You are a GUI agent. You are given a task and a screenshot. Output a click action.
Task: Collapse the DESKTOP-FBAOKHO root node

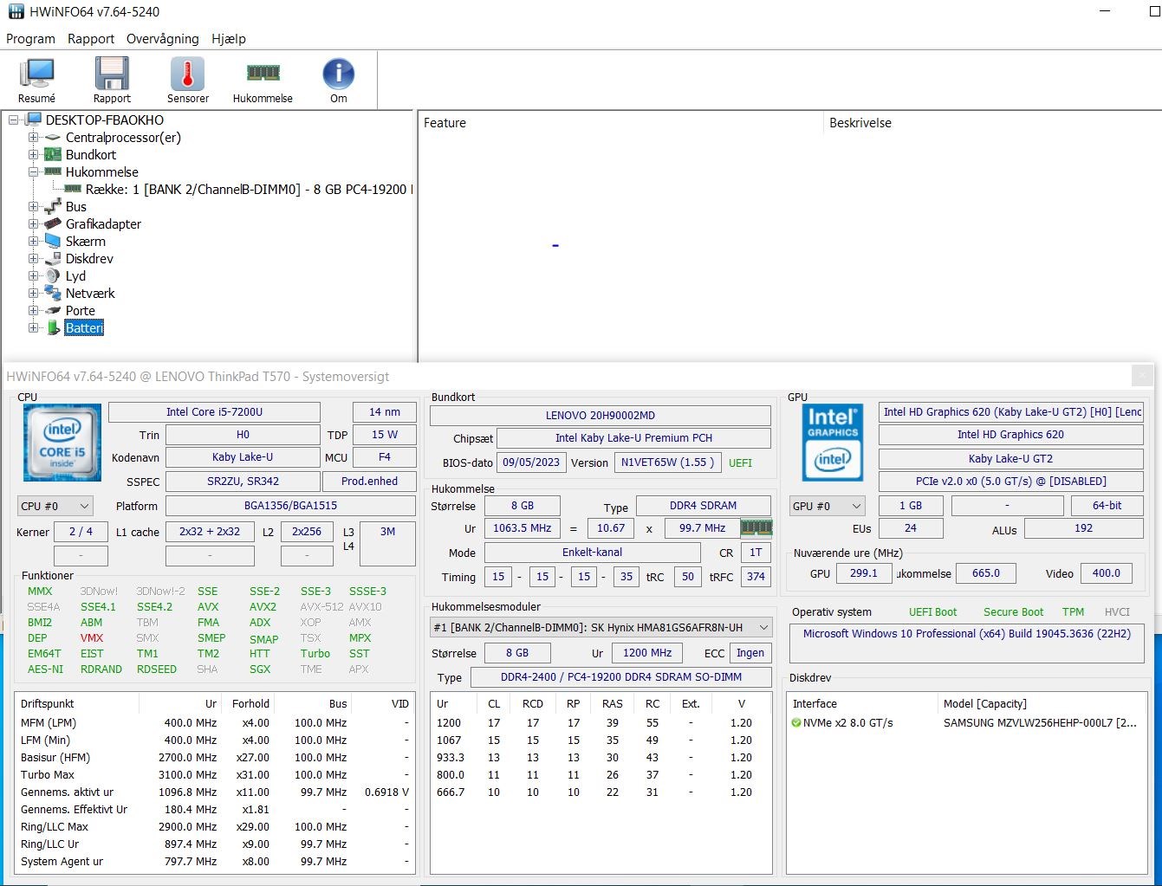pyautogui.click(x=13, y=120)
